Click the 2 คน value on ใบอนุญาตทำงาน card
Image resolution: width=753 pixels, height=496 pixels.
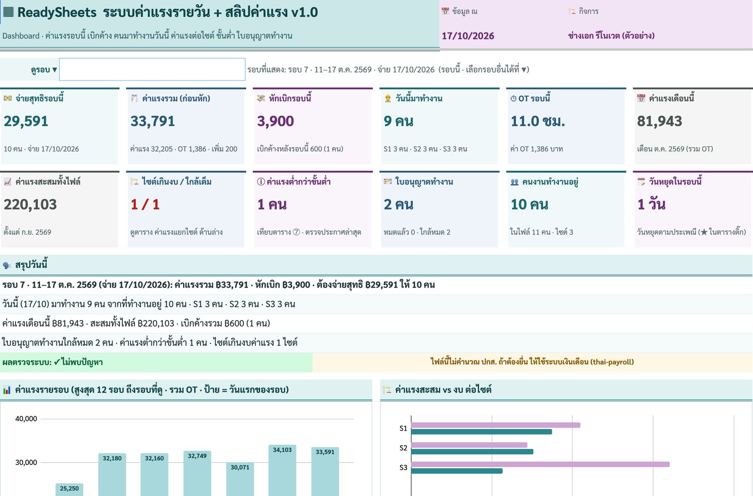[x=398, y=205]
